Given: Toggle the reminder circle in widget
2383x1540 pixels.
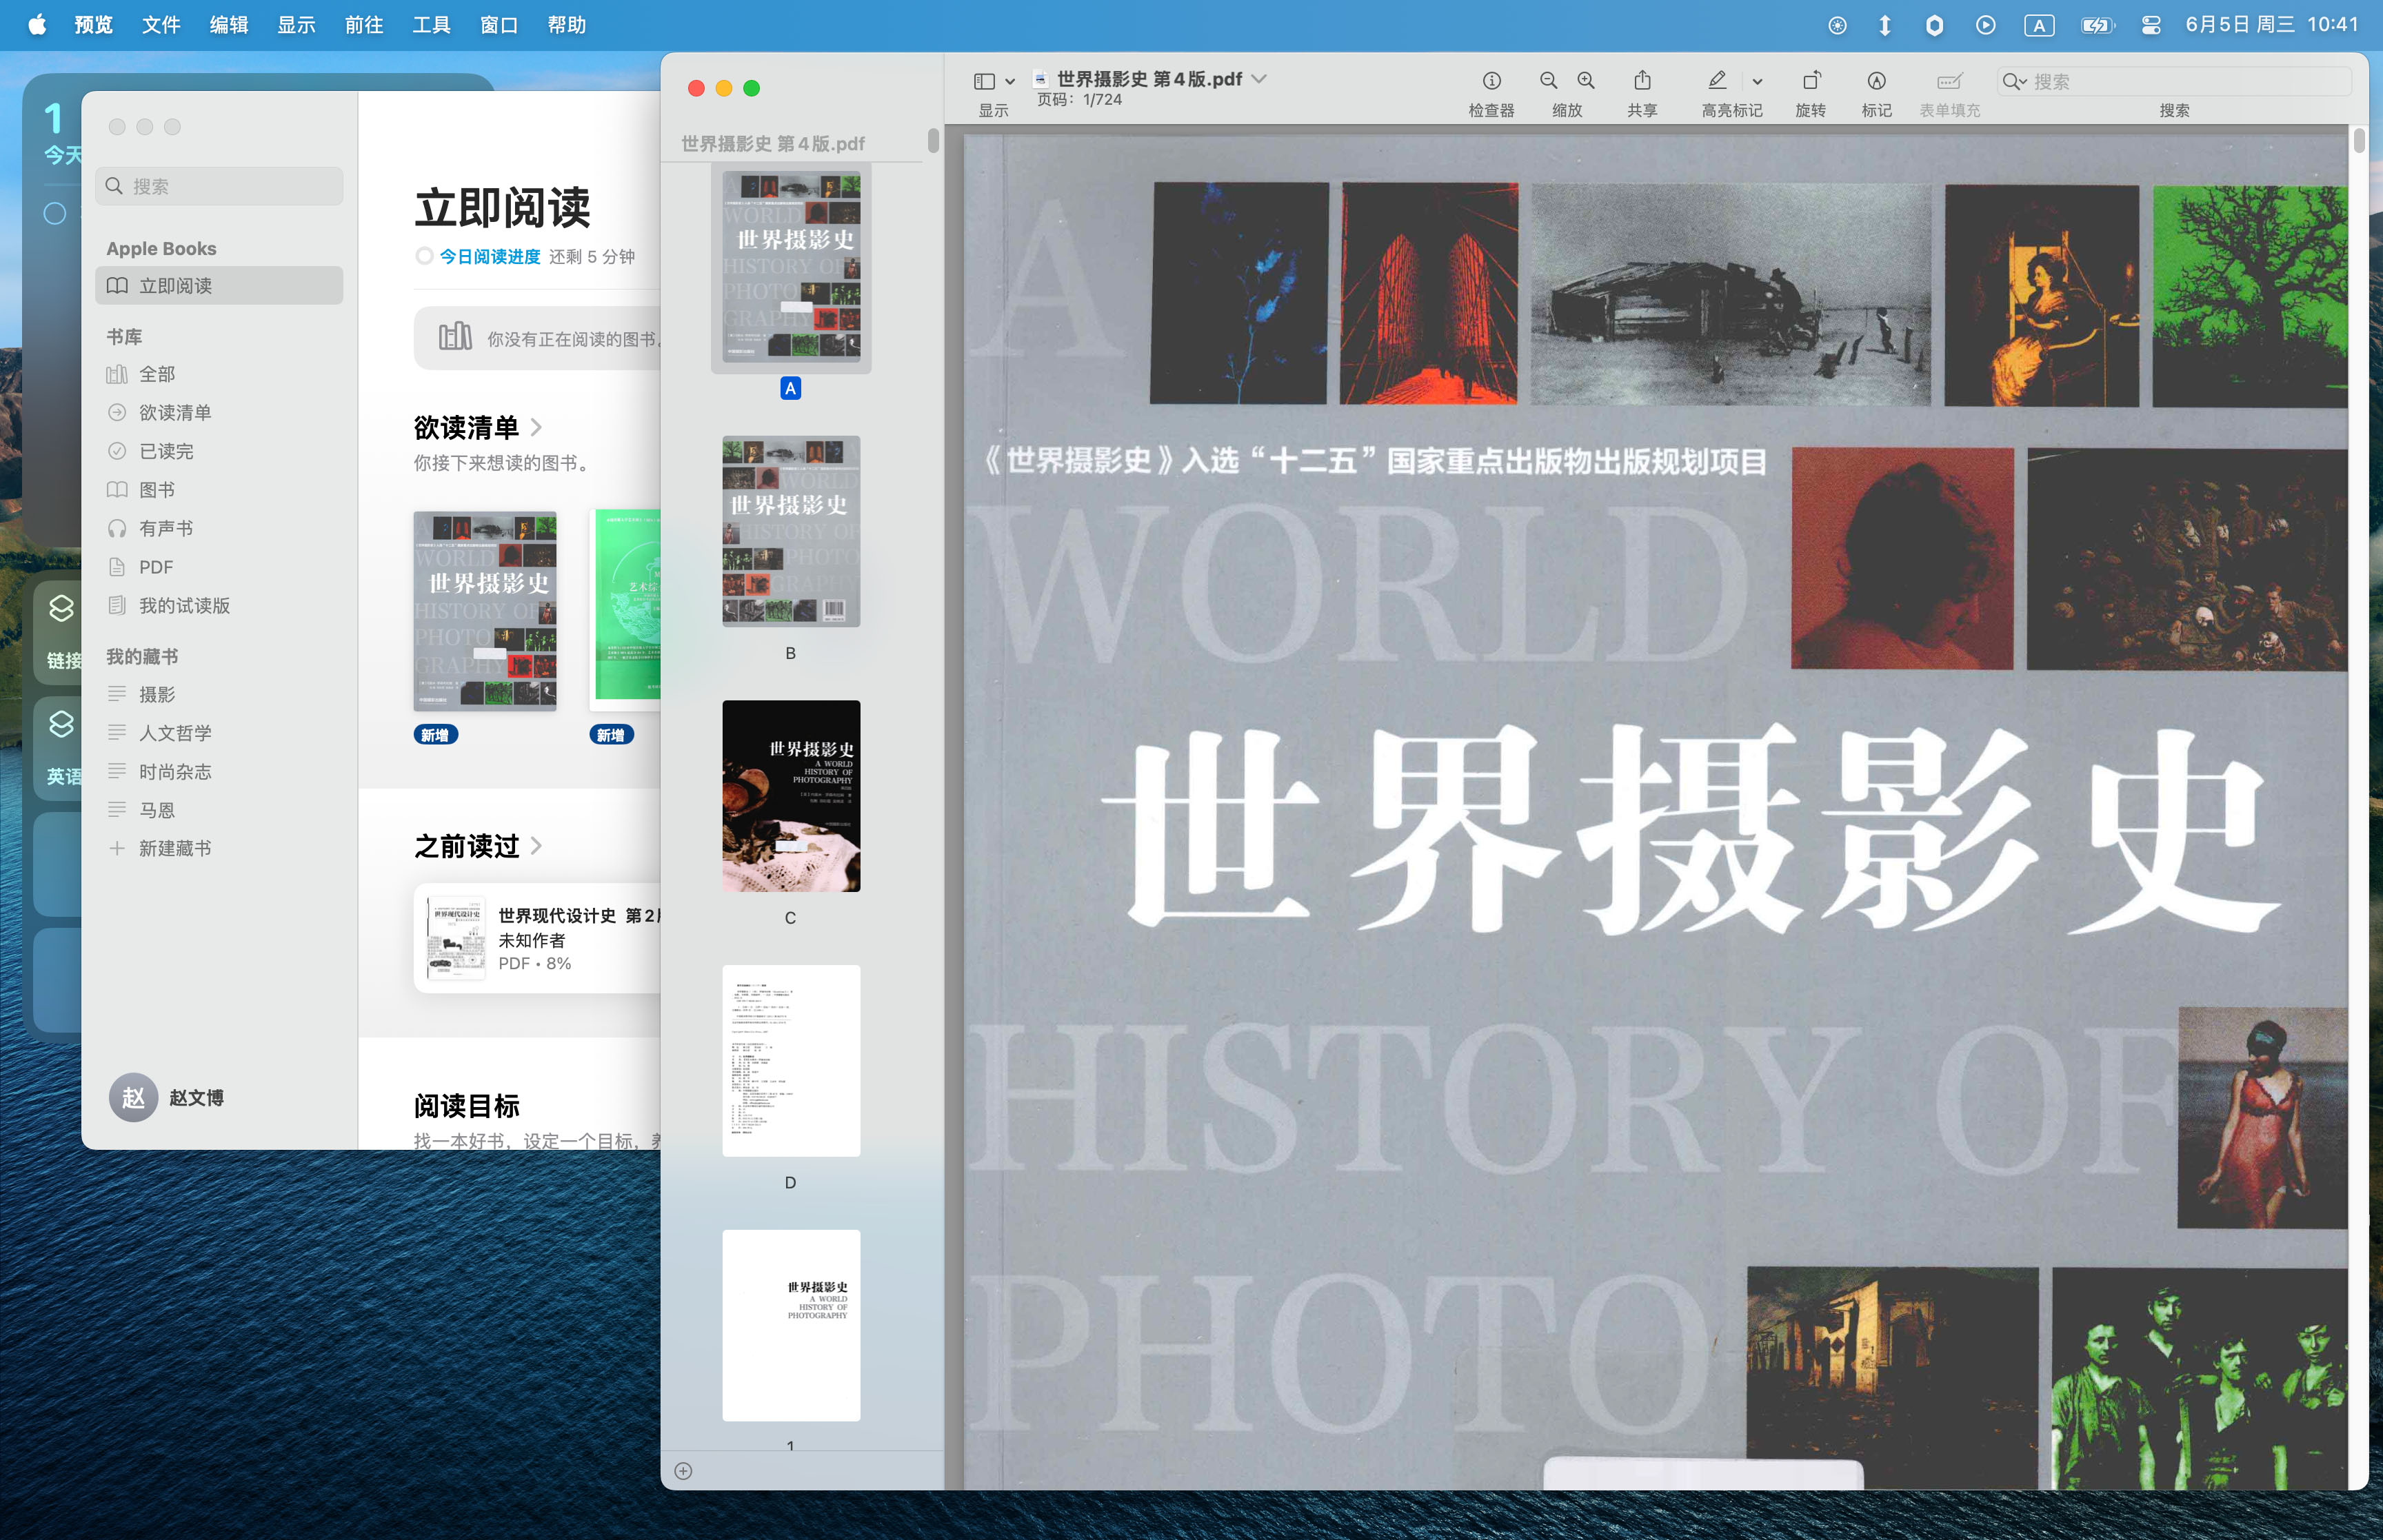Looking at the screenshot, I should [x=55, y=213].
